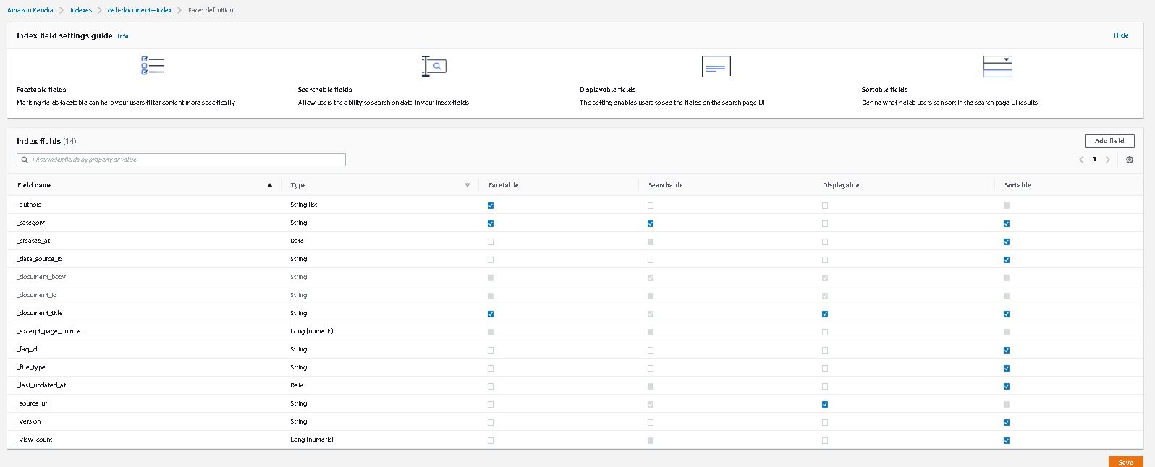Open the Info link beside guide title

(x=123, y=36)
